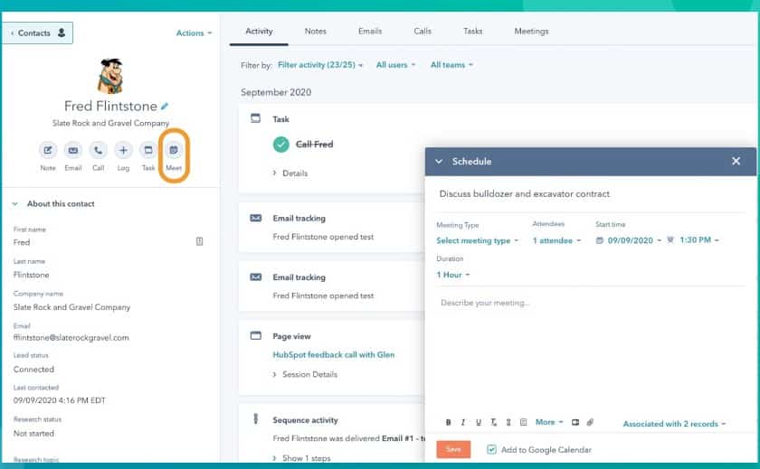Image resolution: width=760 pixels, height=469 pixels.
Task: Click Last contacted value 09/09/2020 4:16 PM EDT
Action: tap(59, 400)
